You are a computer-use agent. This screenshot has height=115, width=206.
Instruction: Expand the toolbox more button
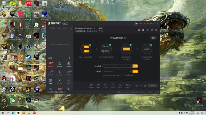tap(70, 58)
